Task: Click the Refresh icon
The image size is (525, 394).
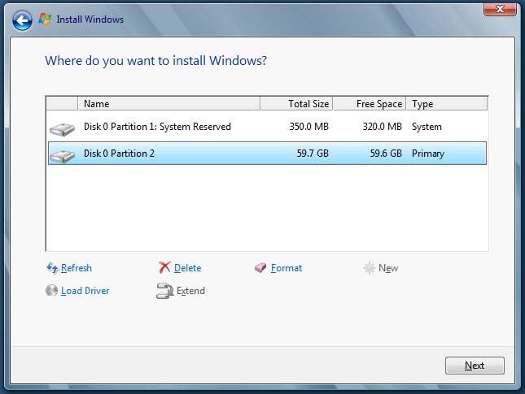Action: pos(52,268)
